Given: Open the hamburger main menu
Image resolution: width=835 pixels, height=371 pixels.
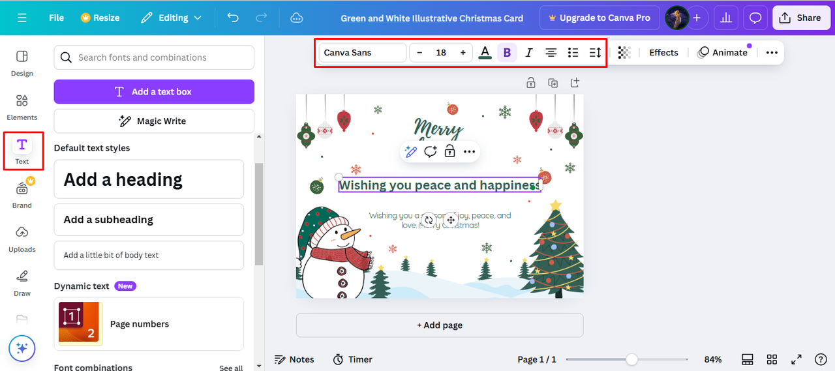Looking at the screenshot, I should click(22, 18).
